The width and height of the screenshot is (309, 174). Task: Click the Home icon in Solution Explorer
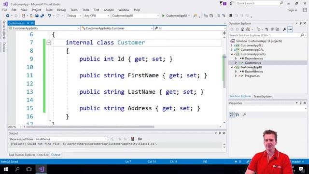242,29
